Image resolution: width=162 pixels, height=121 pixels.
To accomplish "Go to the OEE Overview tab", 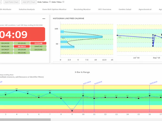I will 105,9.
